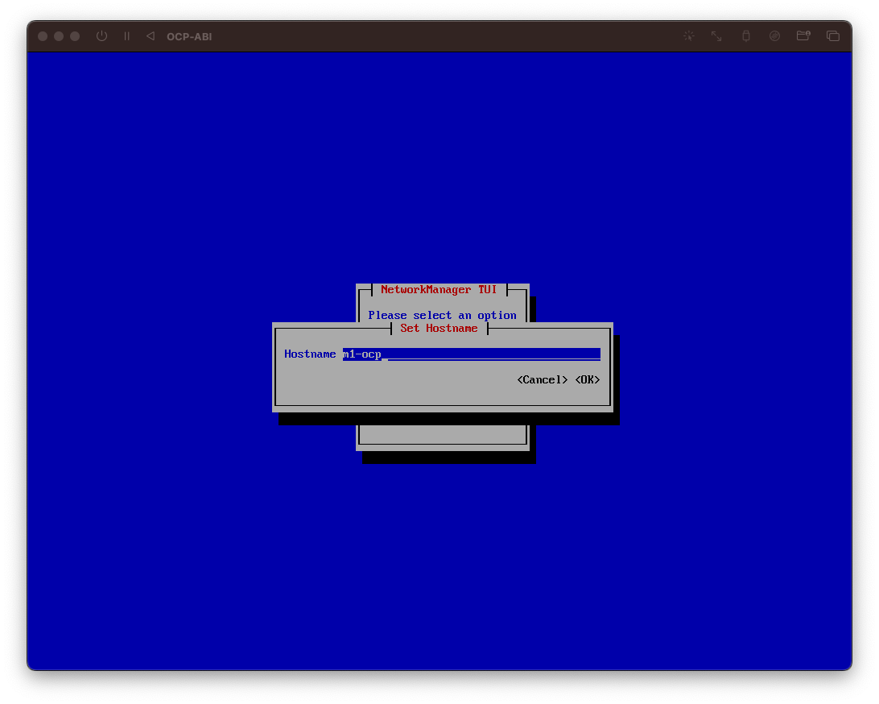This screenshot has width=879, height=704.
Task: Select the OK button to confirm hostname
Action: pos(587,379)
